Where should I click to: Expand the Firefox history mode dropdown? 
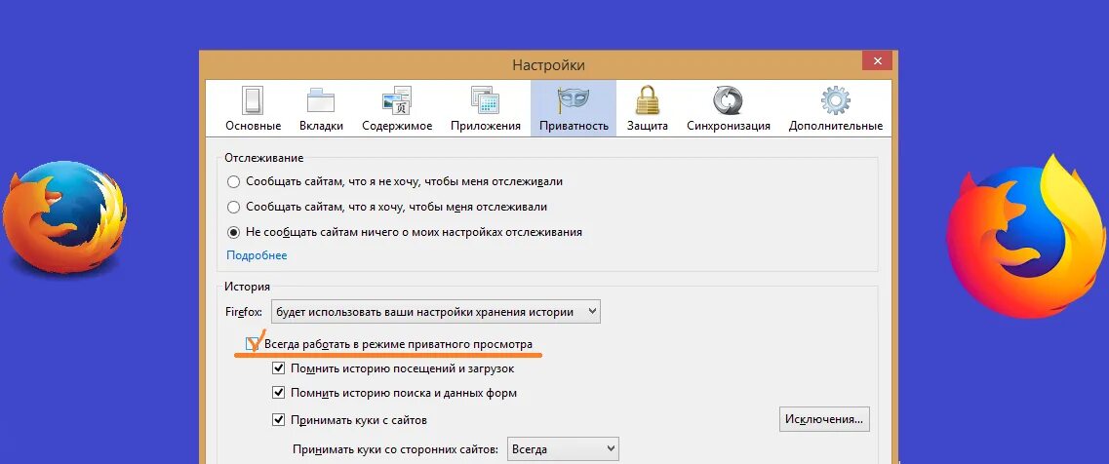coord(436,312)
